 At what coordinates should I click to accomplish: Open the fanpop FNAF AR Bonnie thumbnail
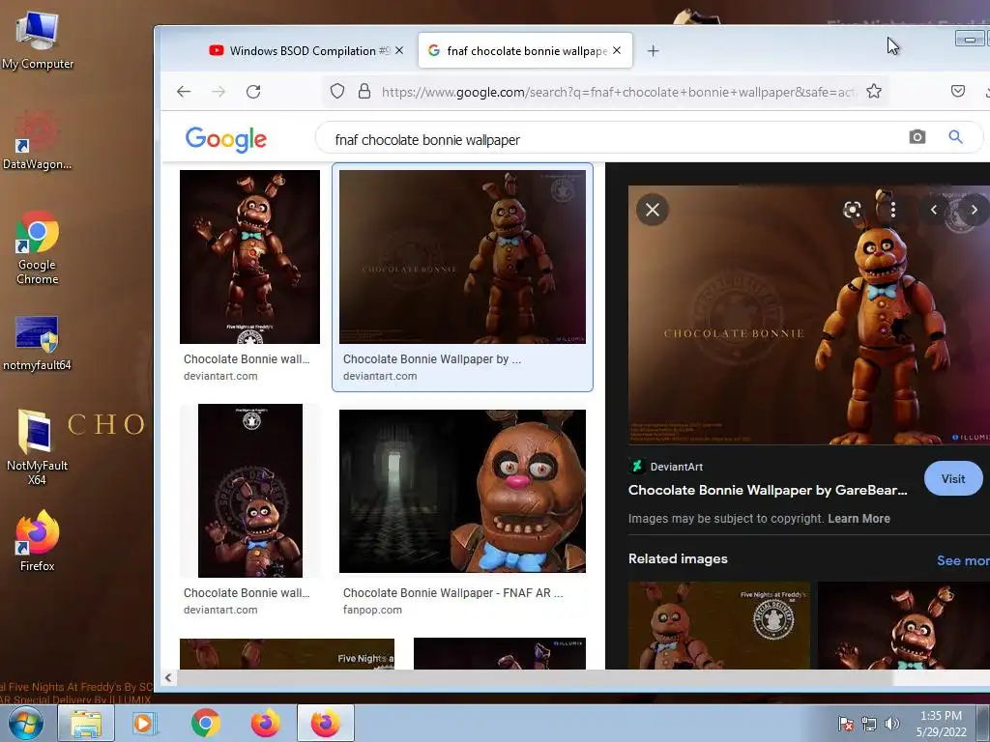(x=462, y=491)
